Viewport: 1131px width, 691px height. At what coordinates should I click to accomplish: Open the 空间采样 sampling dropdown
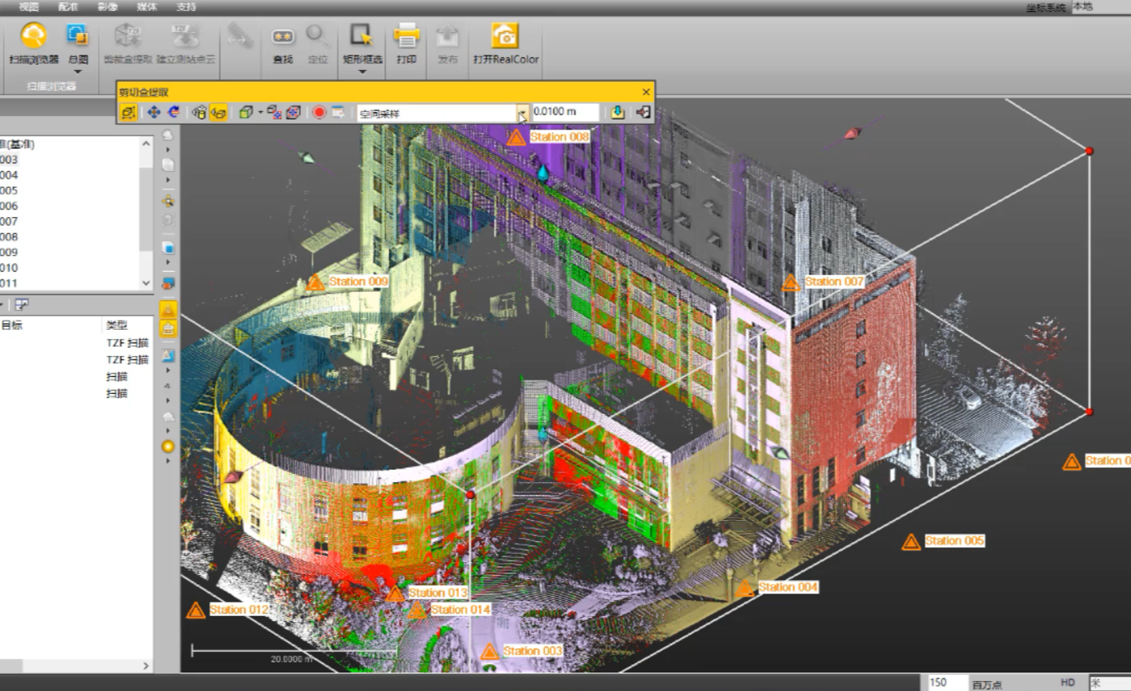(x=522, y=111)
